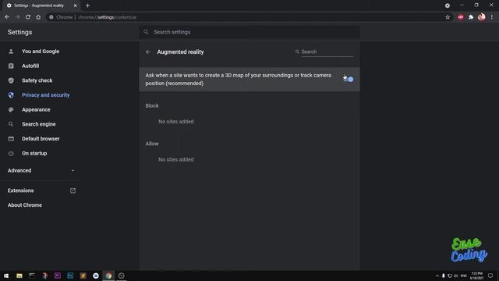The image size is (499, 281).
Task: Click the Search field in Augmented reality header
Action: pyautogui.click(x=327, y=52)
